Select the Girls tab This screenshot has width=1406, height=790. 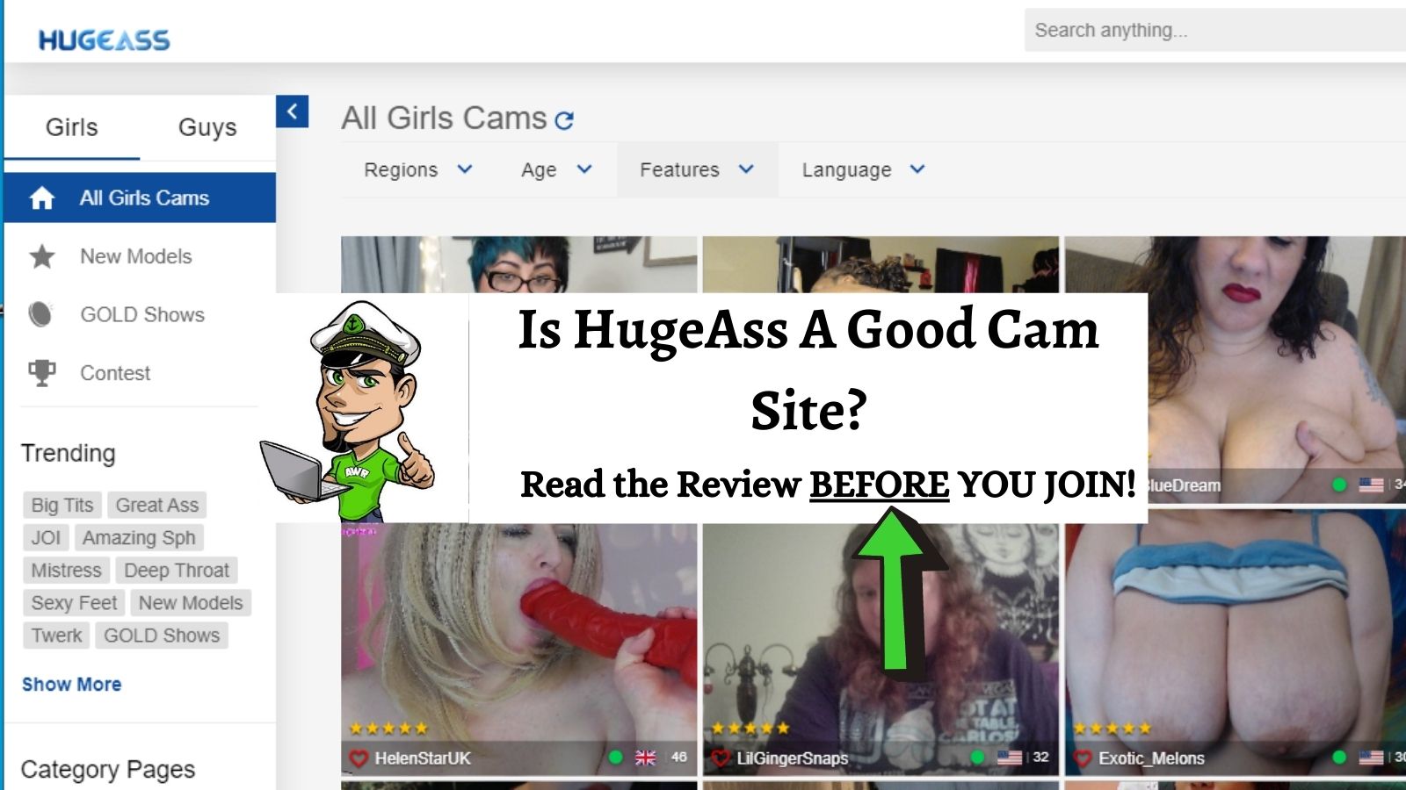pyautogui.click(x=71, y=127)
